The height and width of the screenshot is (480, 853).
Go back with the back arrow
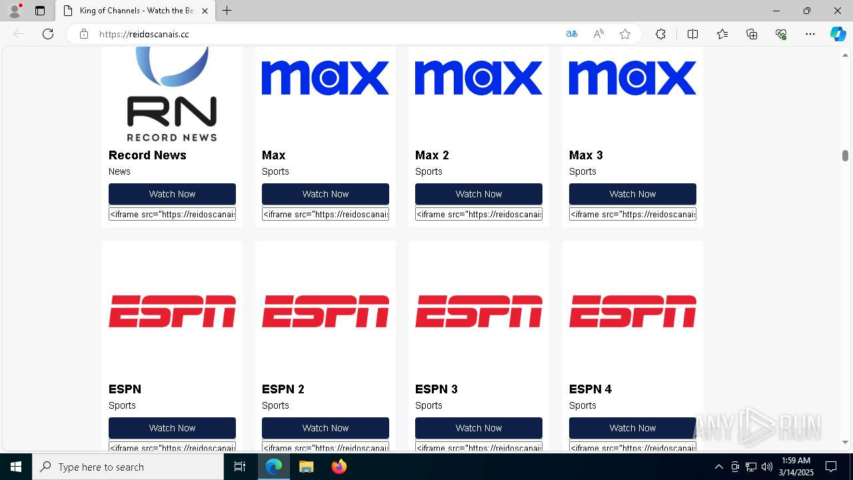tap(19, 34)
